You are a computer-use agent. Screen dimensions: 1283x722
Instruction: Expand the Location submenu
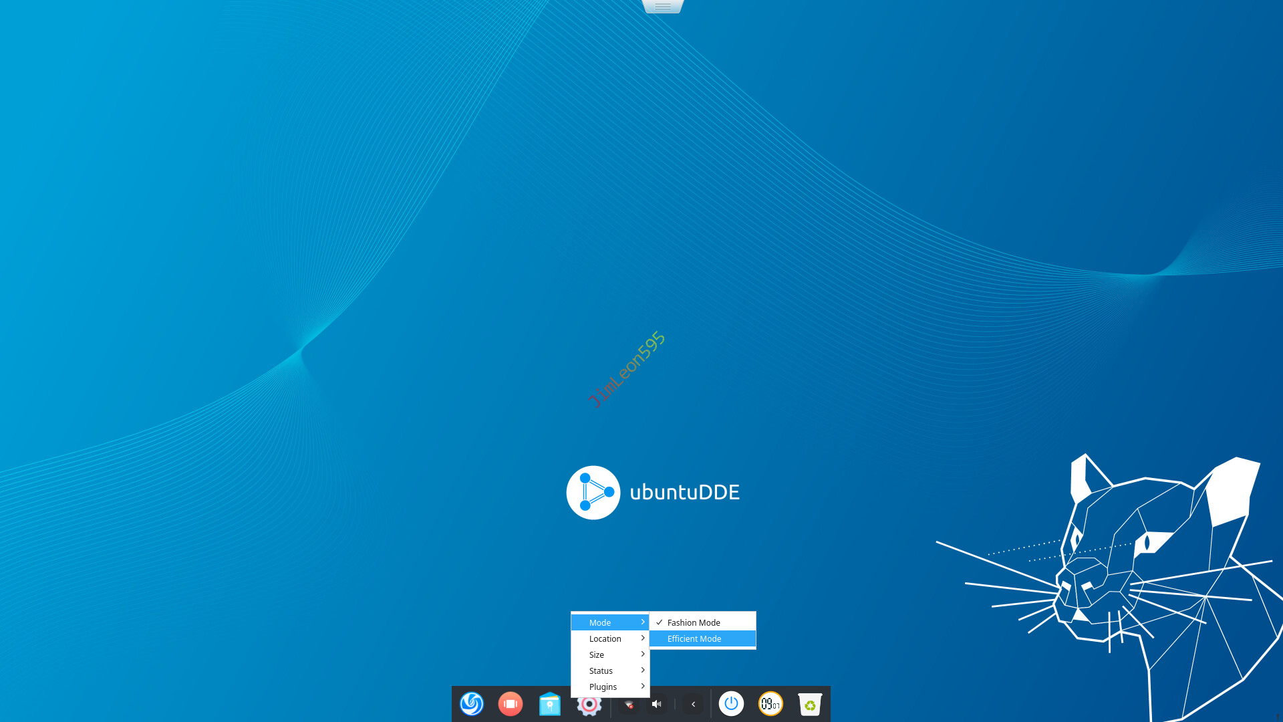605,639
